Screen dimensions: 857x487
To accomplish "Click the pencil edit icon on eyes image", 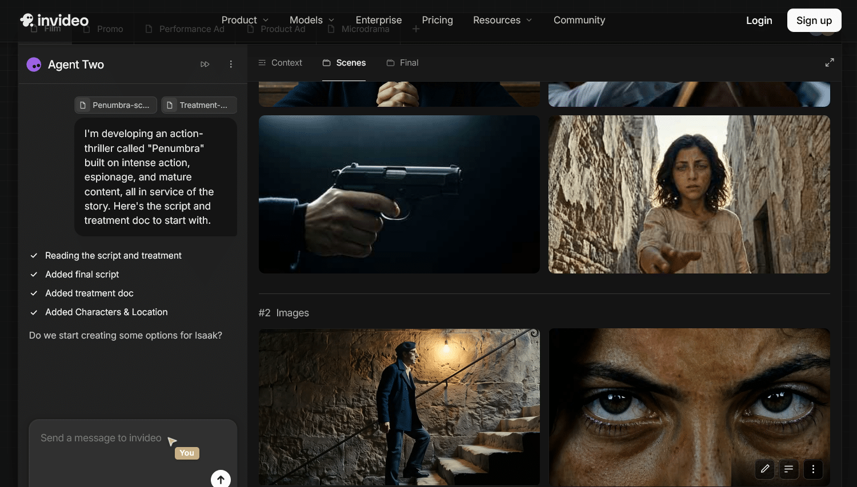I will pos(765,469).
